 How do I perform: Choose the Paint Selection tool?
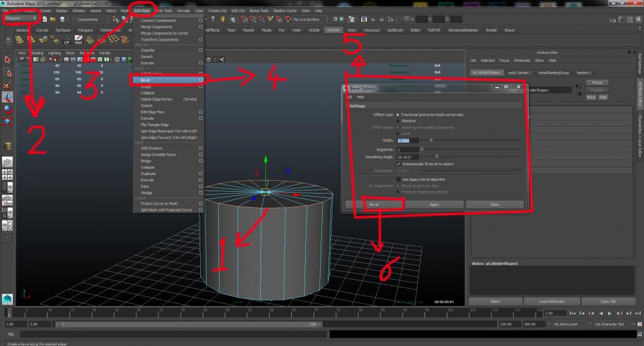point(8,84)
